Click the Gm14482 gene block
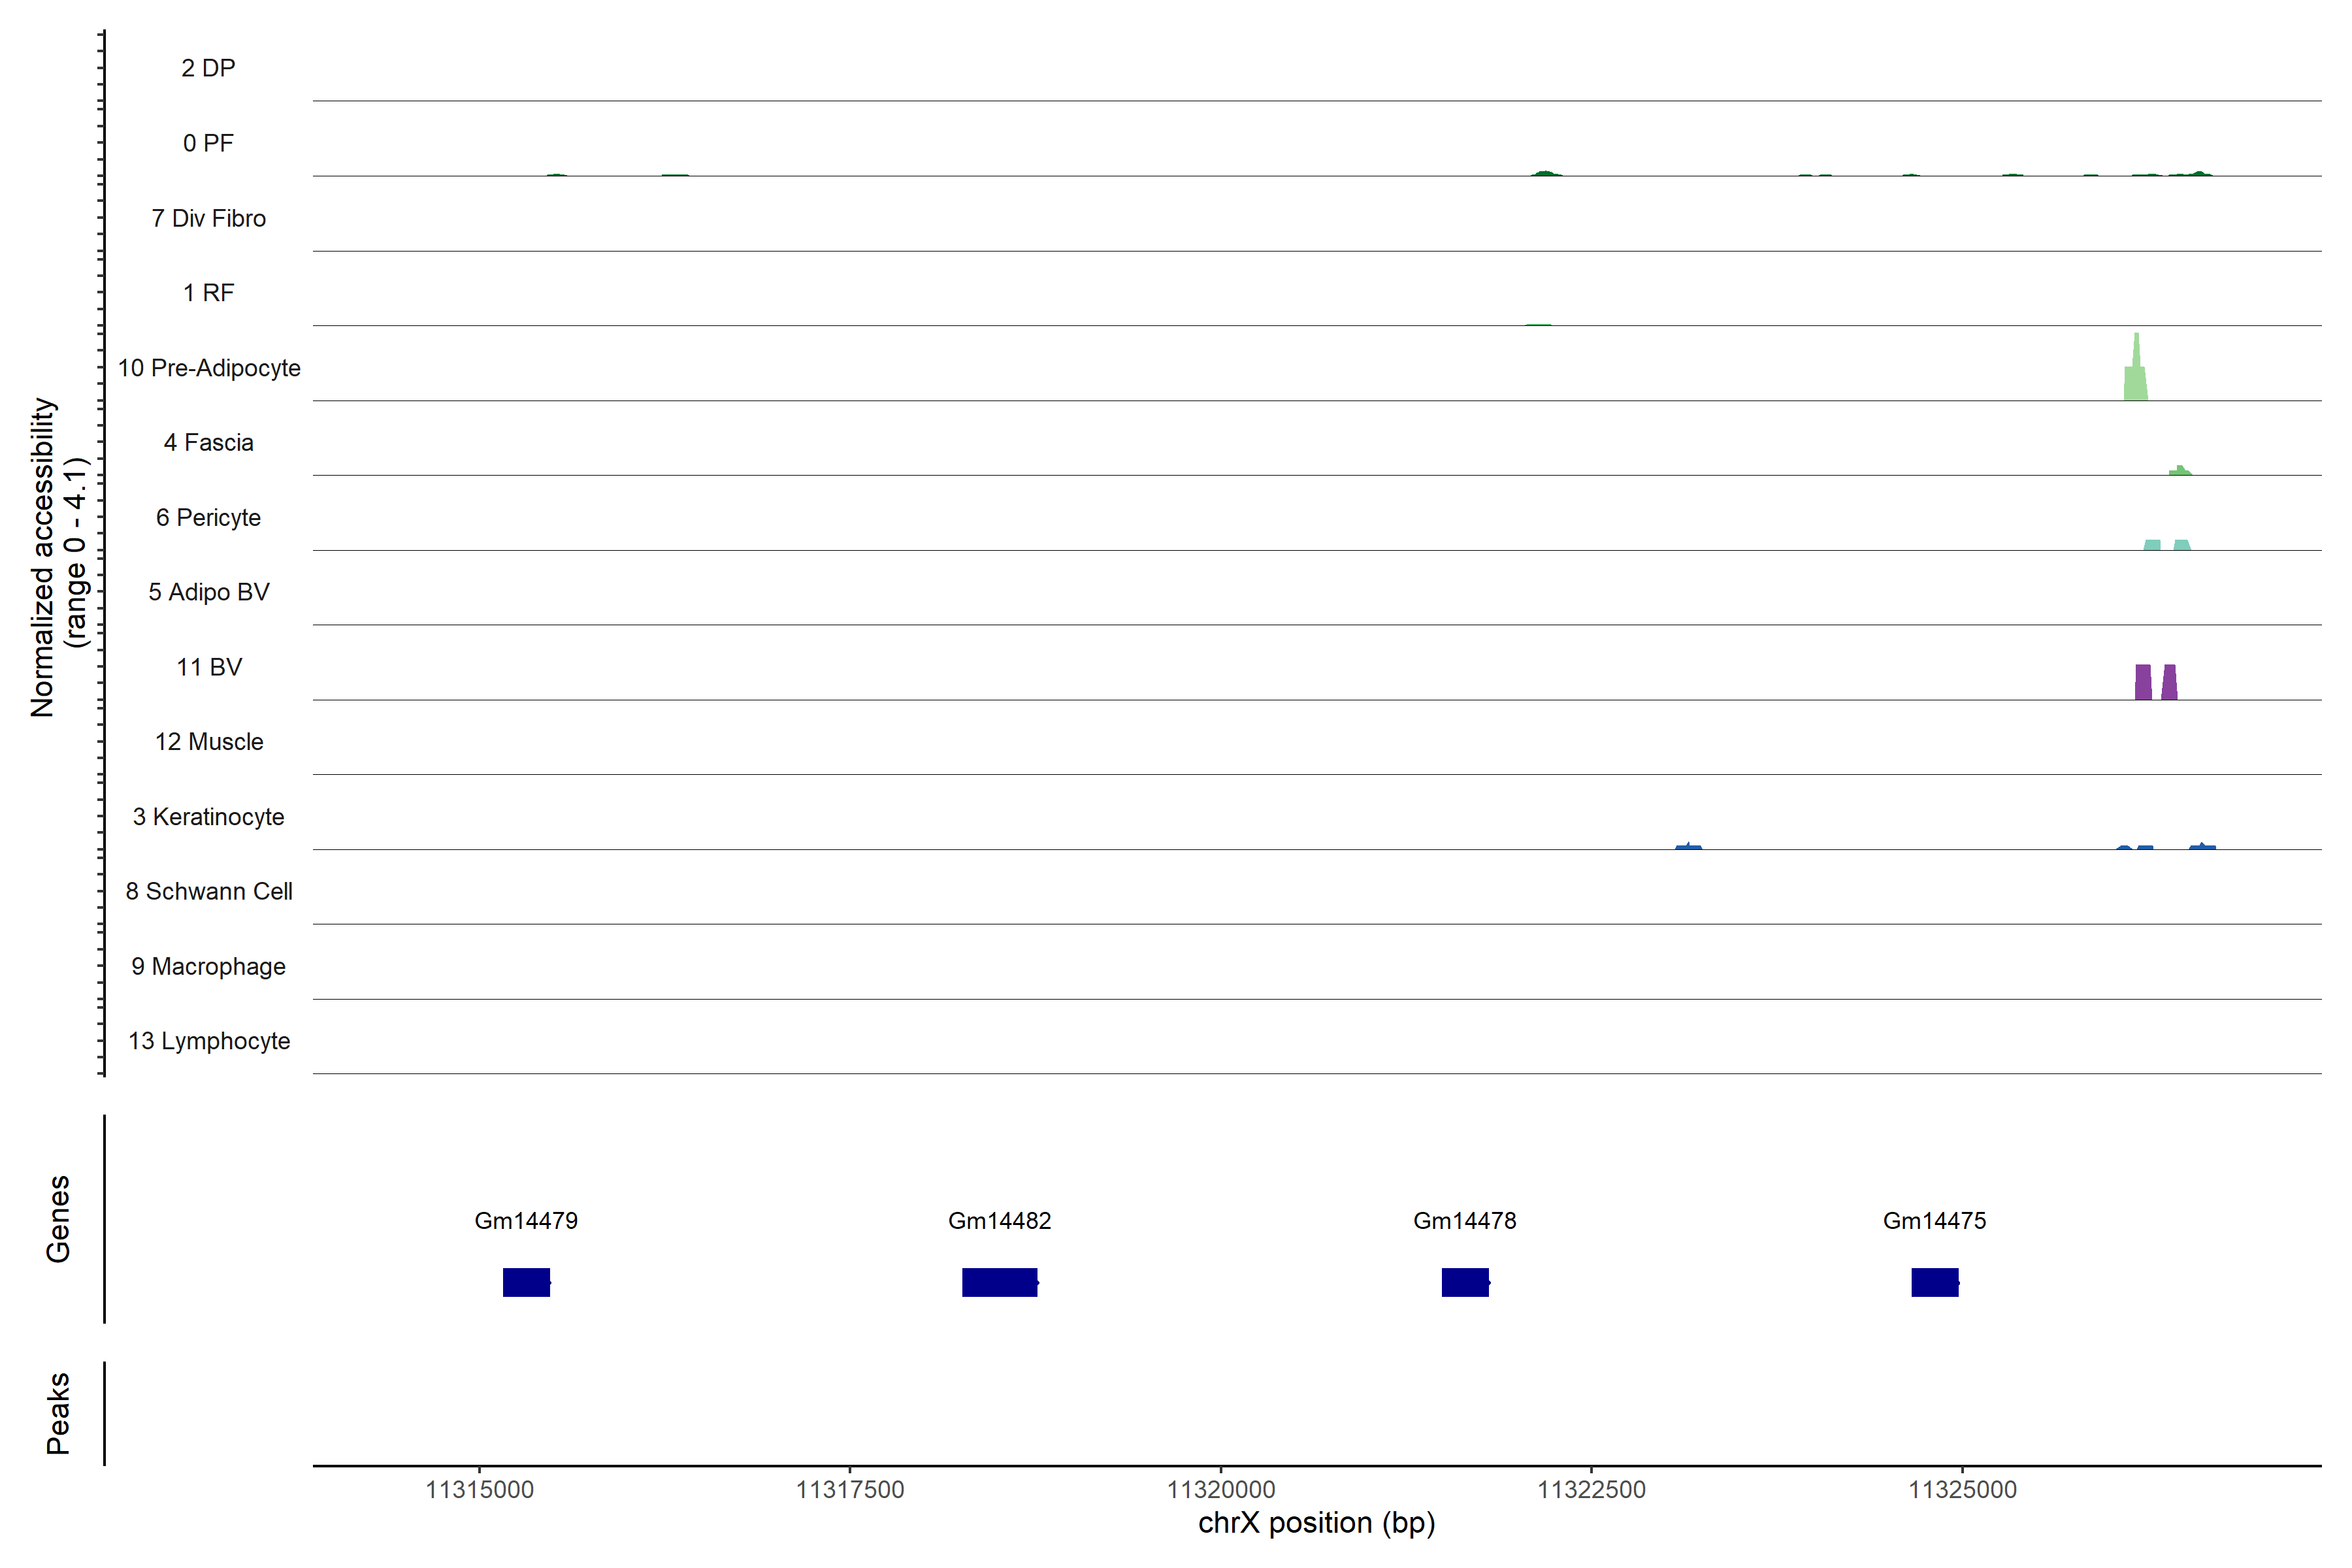This screenshot has height=1568, width=2352. [x=999, y=1282]
